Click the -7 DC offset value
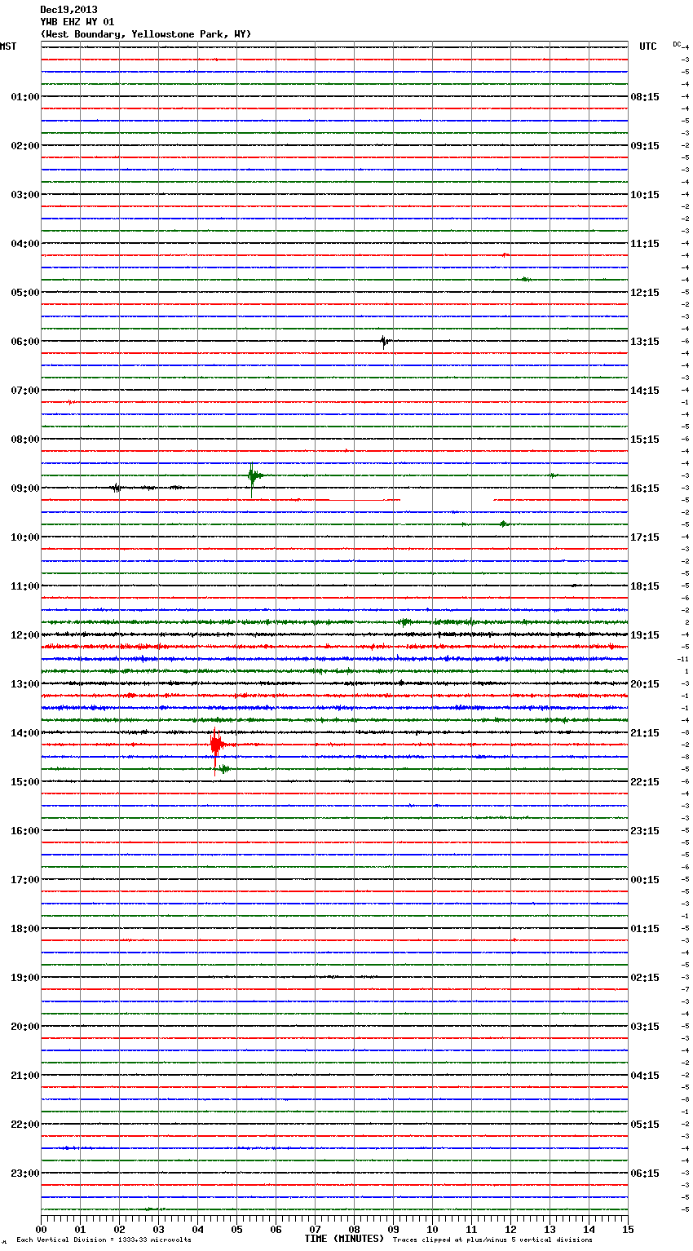693x1251 pixels. [686, 989]
